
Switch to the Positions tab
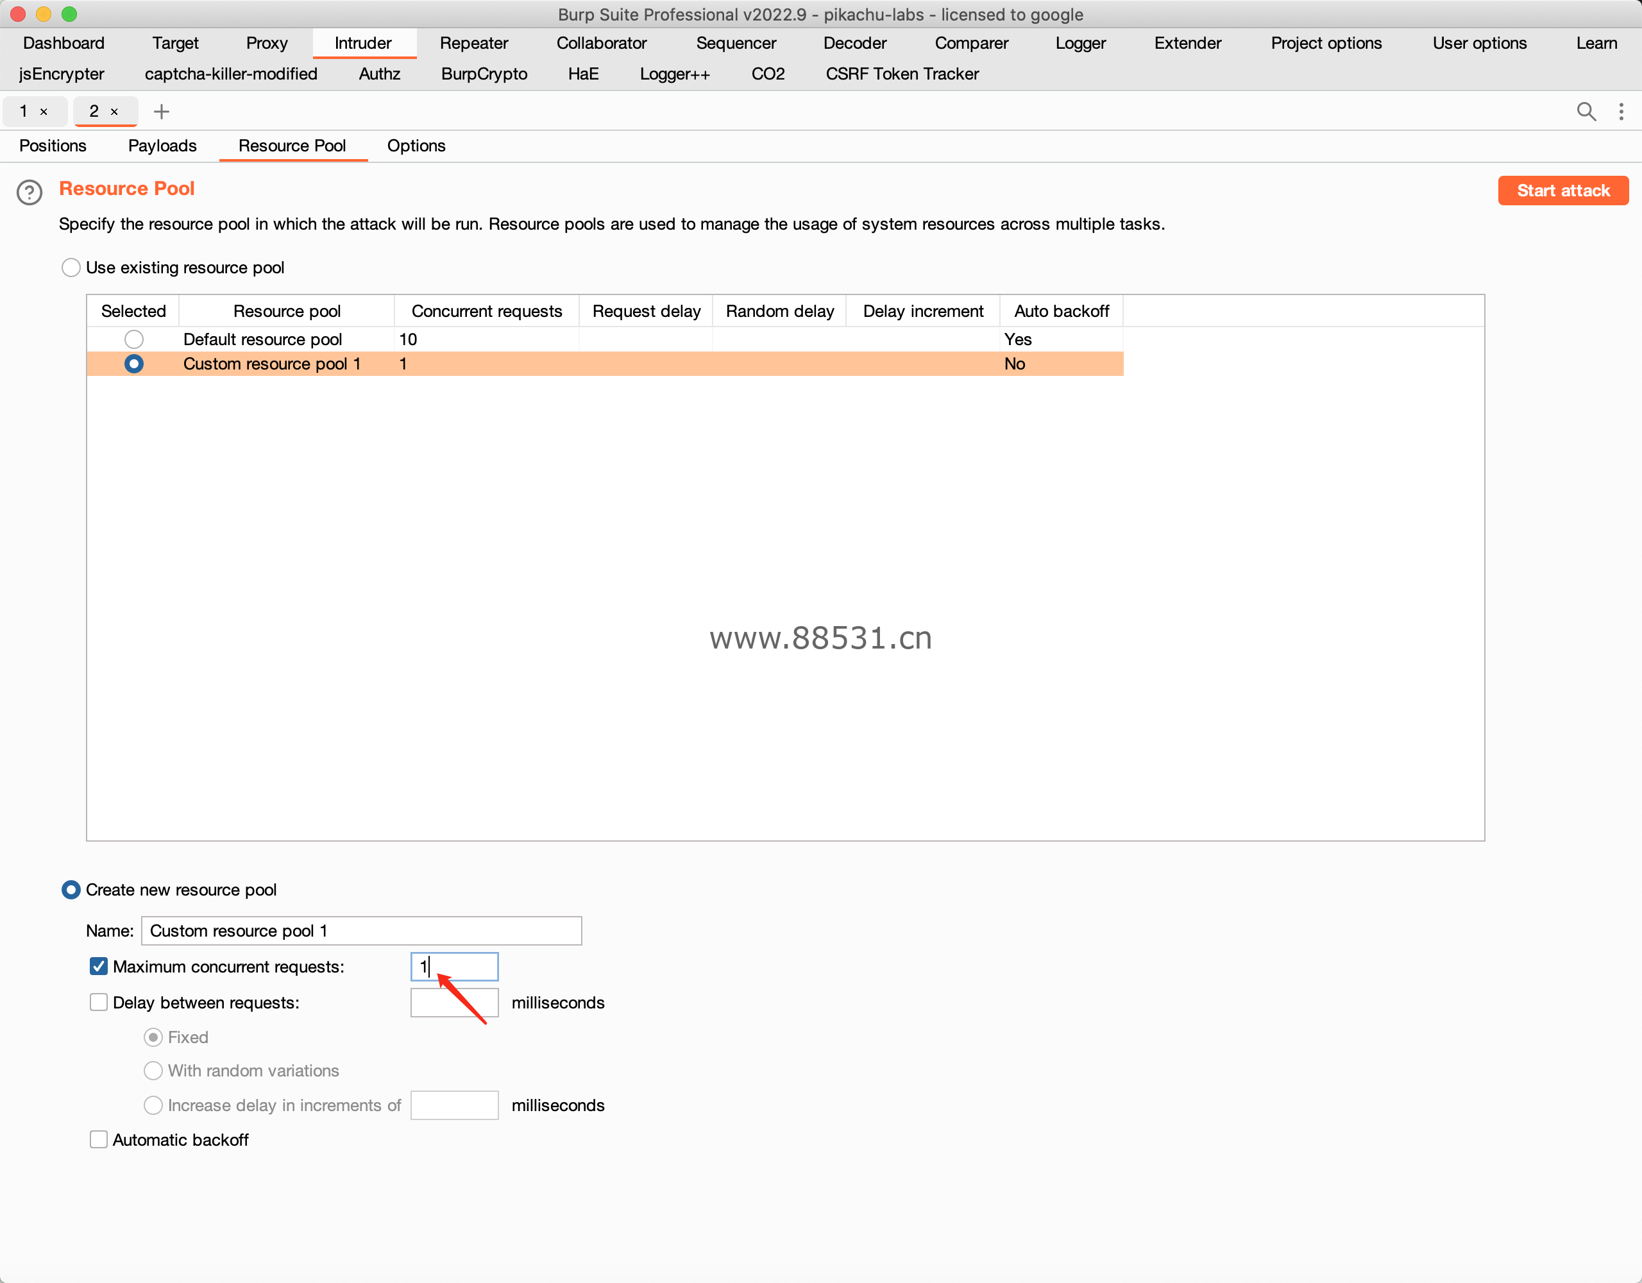pyautogui.click(x=53, y=146)
